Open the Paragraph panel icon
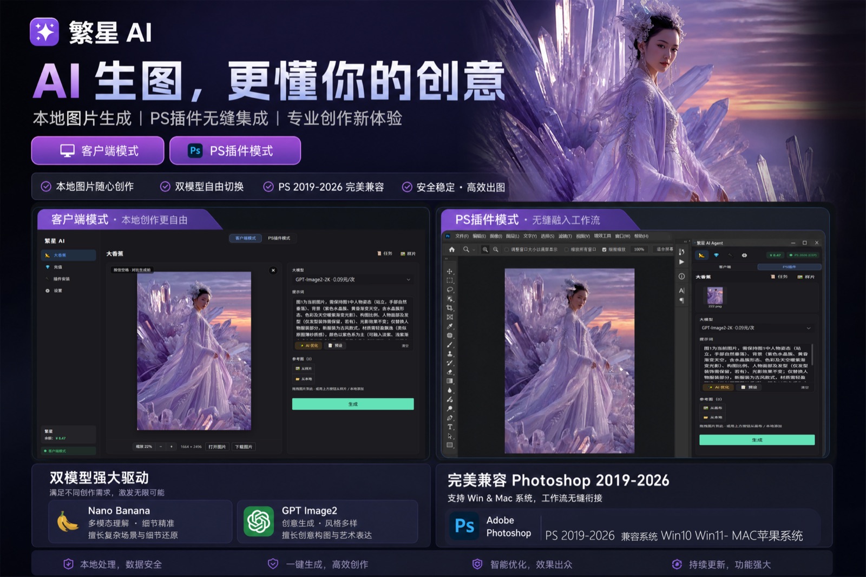 coord(681,300)
